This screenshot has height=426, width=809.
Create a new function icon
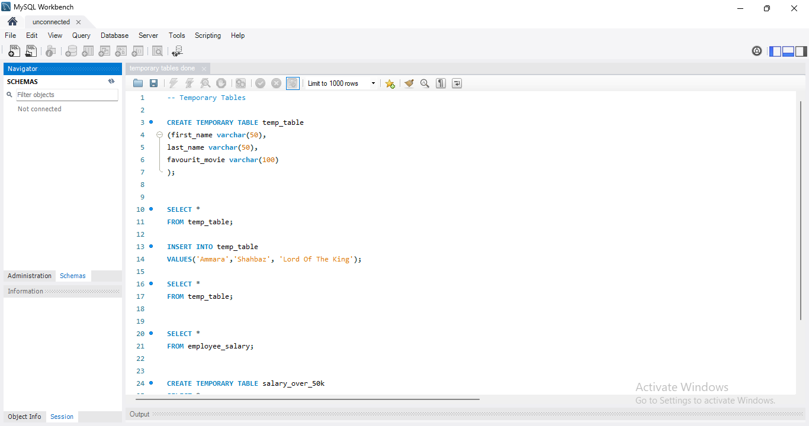point(138,51)
